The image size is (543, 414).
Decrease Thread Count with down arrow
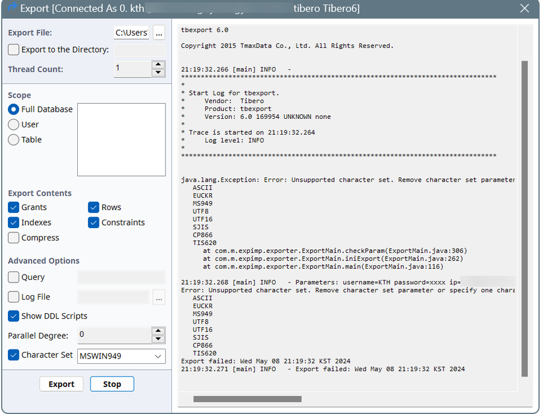coord(158,73)
